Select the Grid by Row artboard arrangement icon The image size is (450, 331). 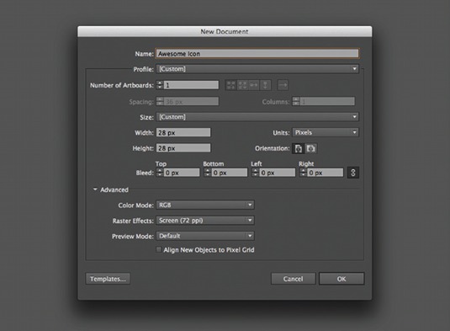tap(231, 85)
